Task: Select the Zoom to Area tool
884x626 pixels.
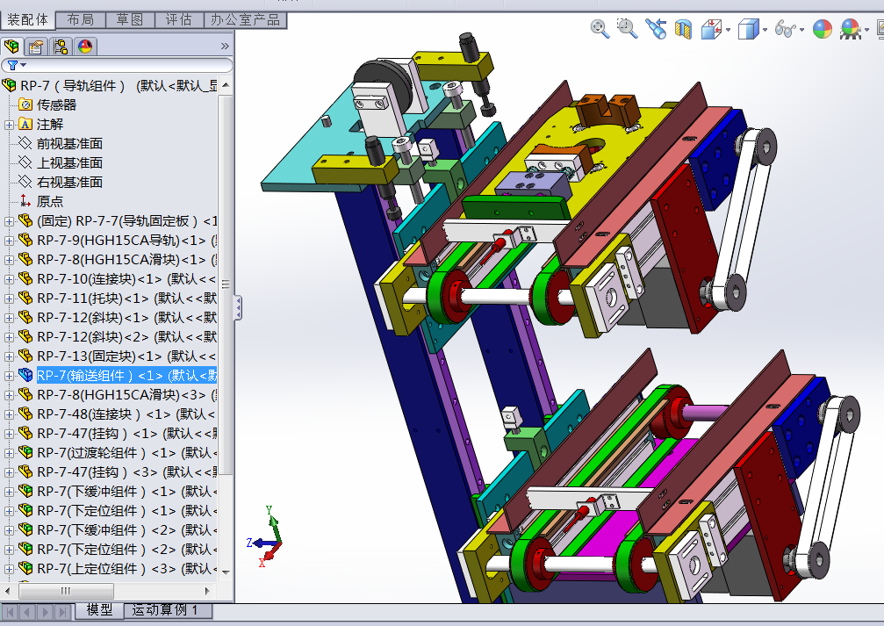Action: click(x=627, y=28)
